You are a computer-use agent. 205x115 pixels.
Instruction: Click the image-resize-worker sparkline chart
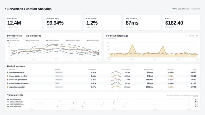[x=116, y=76]
